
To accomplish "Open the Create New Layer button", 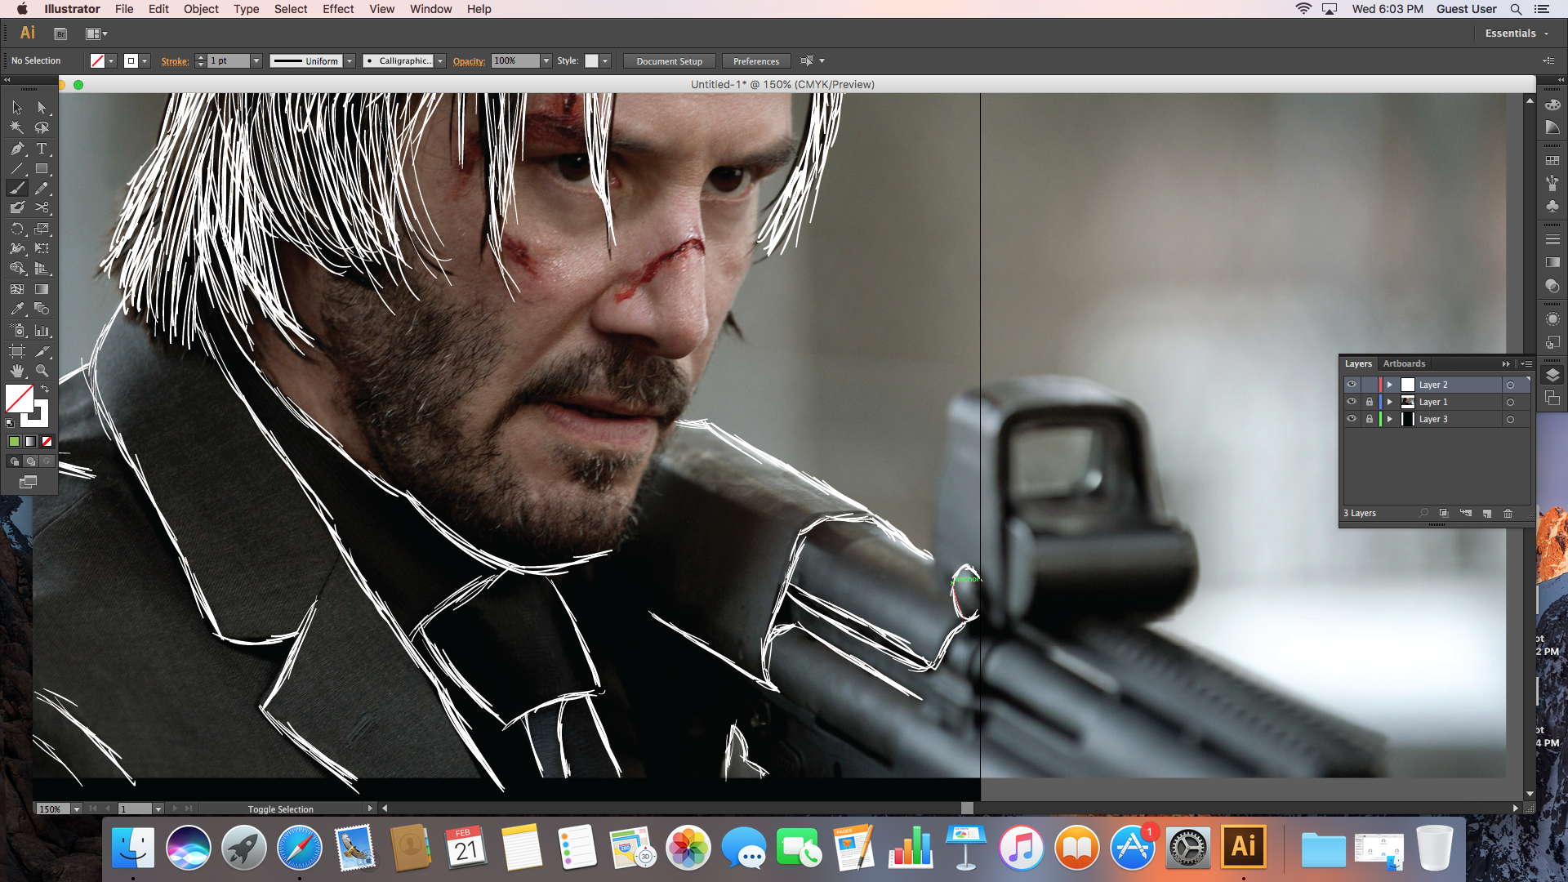I will click(1486, 514).
